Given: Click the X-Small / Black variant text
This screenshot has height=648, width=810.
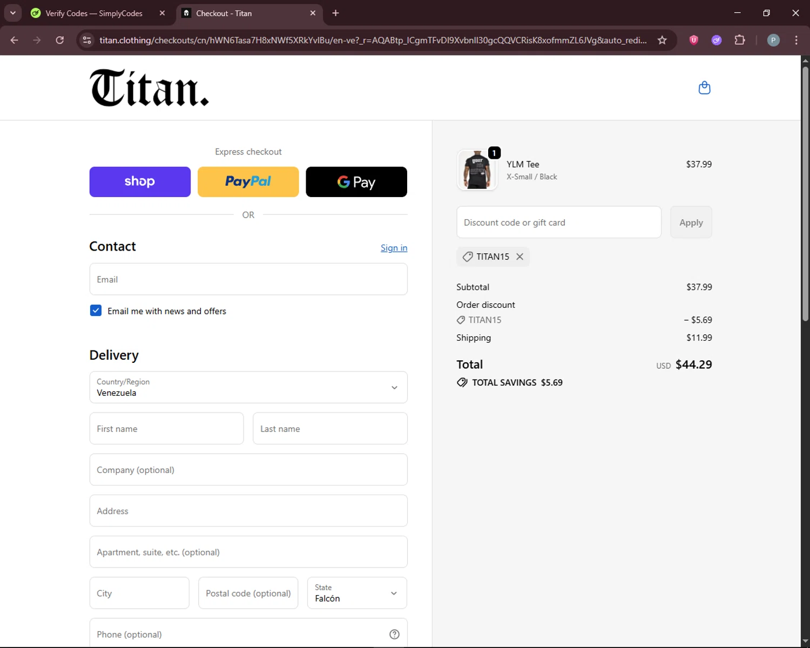Looking at the screenshot, I should click(532, 177).
